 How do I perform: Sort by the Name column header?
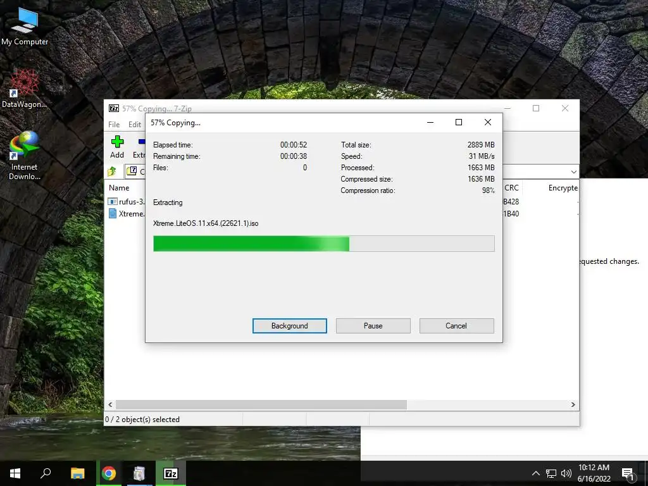(x=119, y=187)
